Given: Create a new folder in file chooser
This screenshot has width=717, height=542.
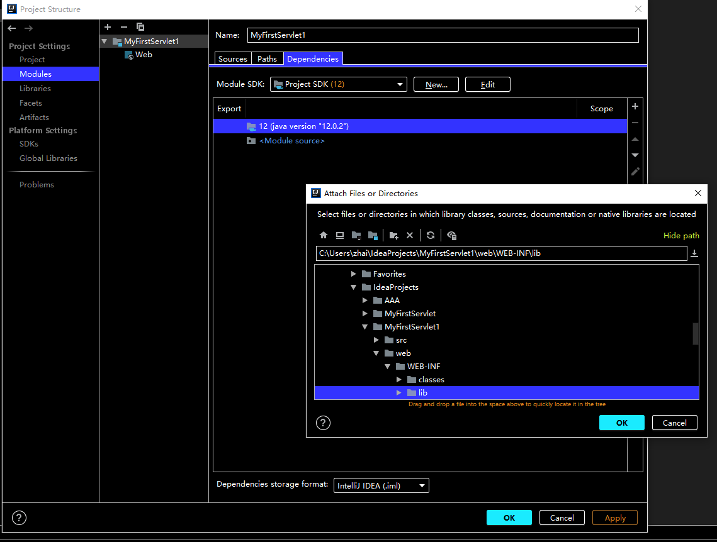Looking at the screenshot, I should [x=393, y=235].
